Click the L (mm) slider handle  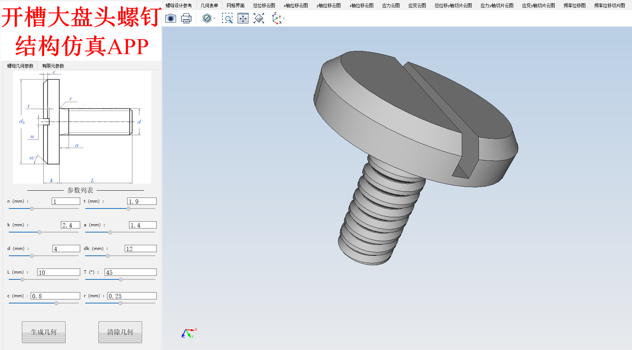(x=23, y=280)
